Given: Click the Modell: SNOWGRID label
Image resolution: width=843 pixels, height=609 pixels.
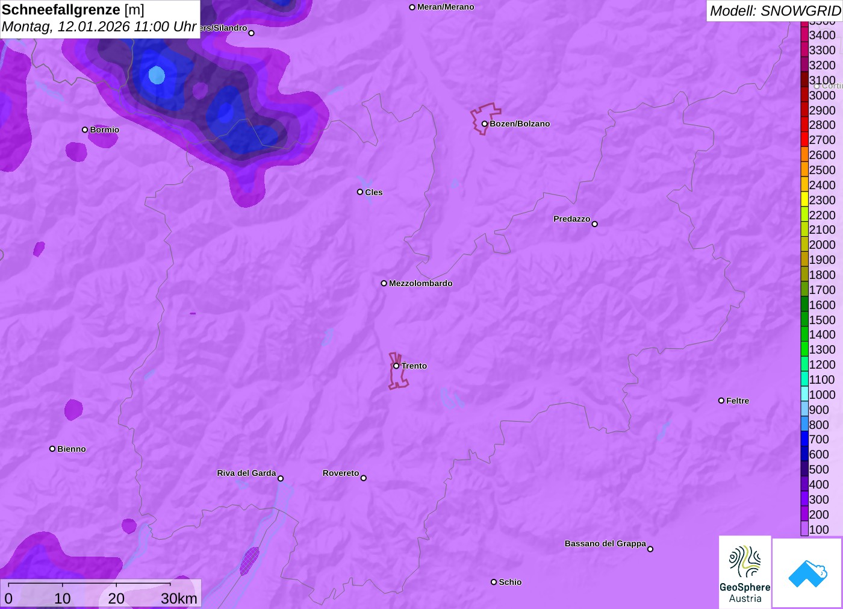Looking at the screenshot, I should pyautogui.click(x=775, y=11).
